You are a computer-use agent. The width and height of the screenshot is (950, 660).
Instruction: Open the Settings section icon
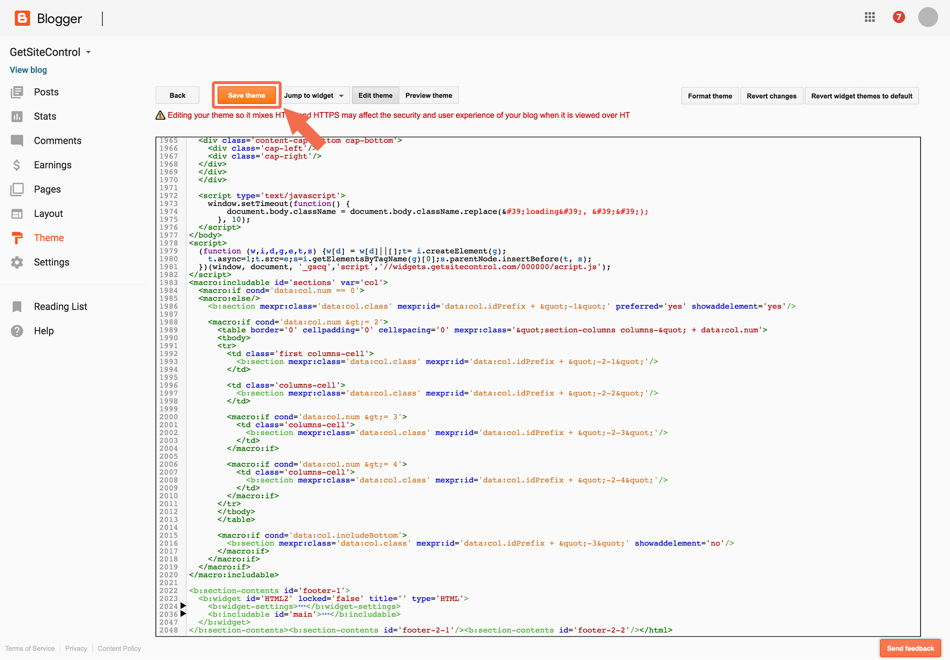(x=17, y=262)
